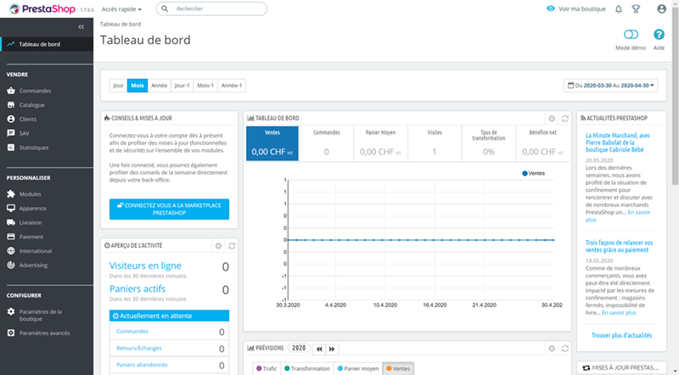Toggle the Ventes series in Prévisions
679x375 pixels.
(398, 368)
